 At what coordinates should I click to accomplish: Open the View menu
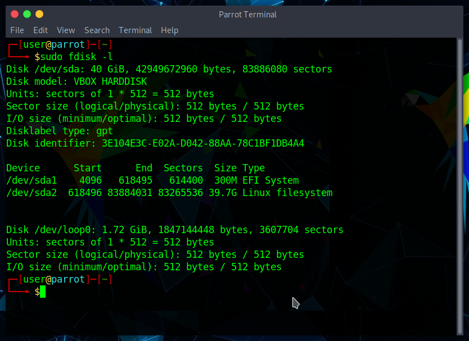(66, 30)
